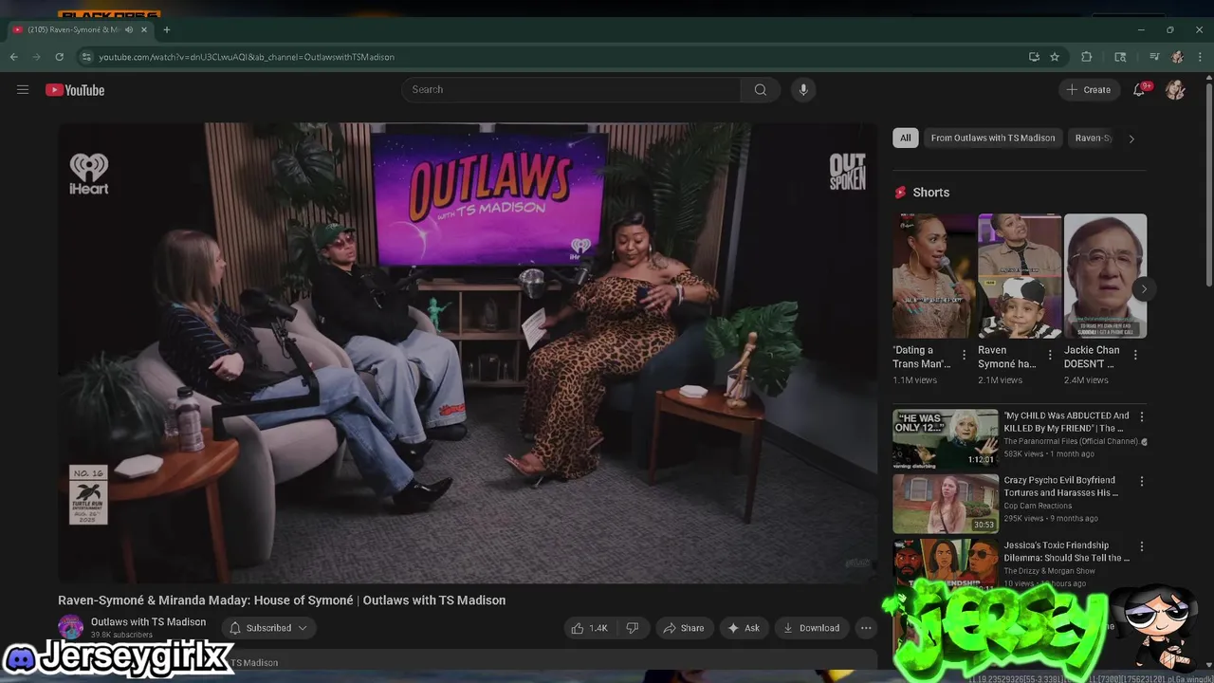The height and width of the screenshot is (683, 1214).
Task: Open the YouTube guide hamburger menu
Action: coord(23,90)
